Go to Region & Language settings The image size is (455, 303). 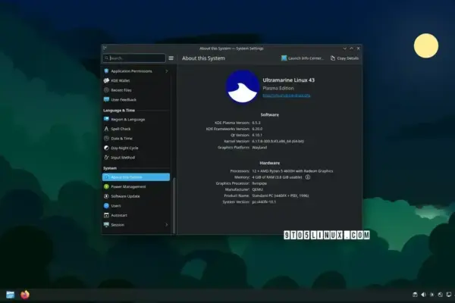tap(136, 119)
